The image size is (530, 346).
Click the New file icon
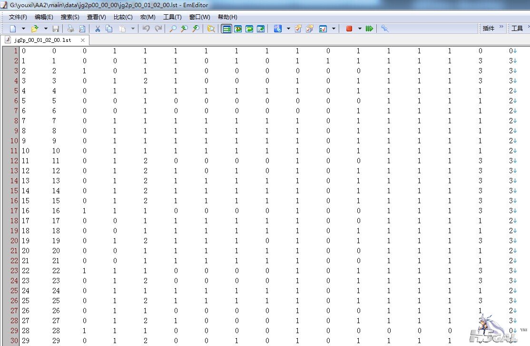point(13,29)
